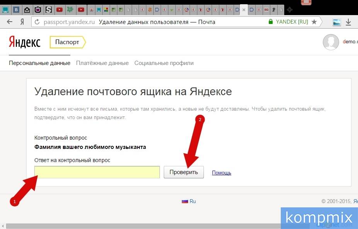This screenshot has width=358, height=229.
Task: Click the YANDEX [RU] certificate label
Action: 292,22
